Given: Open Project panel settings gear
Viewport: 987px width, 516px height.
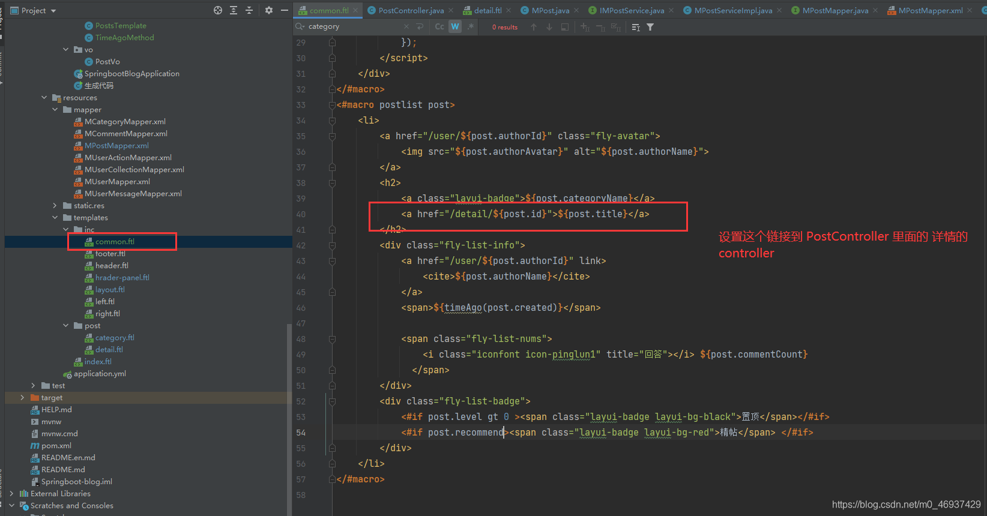Looking at the screenshot, I should coord(268,10).
